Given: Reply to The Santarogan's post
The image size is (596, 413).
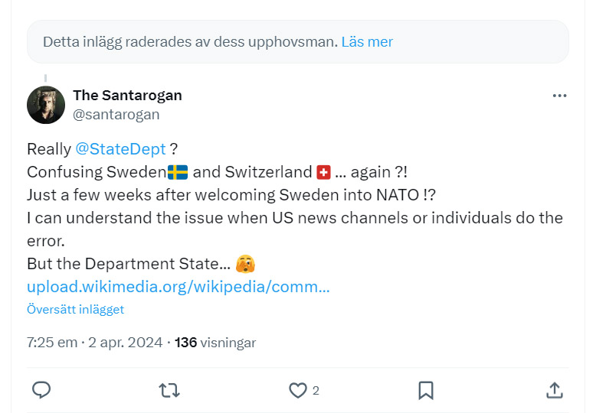Looking at the screenshot, I should coord(41,390).
